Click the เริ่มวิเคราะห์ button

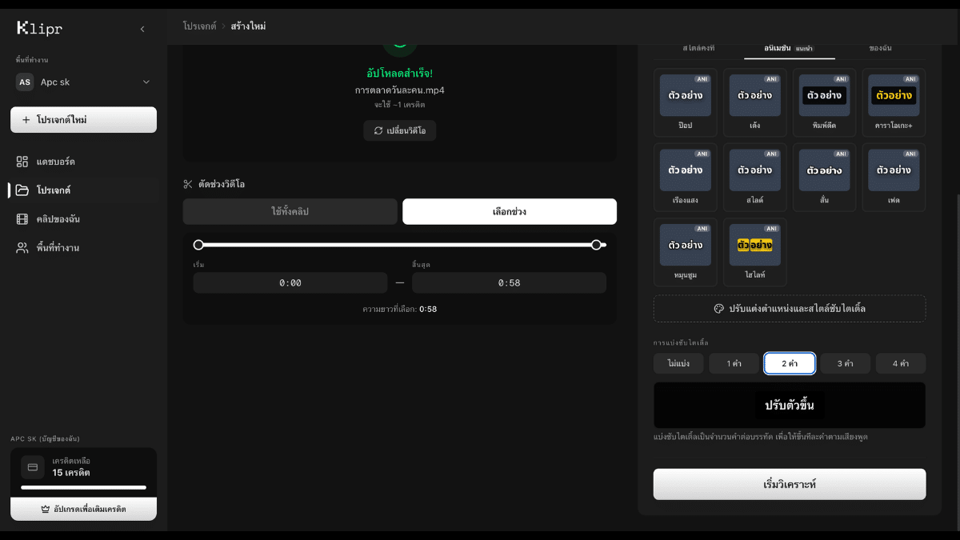click(789, 485)
